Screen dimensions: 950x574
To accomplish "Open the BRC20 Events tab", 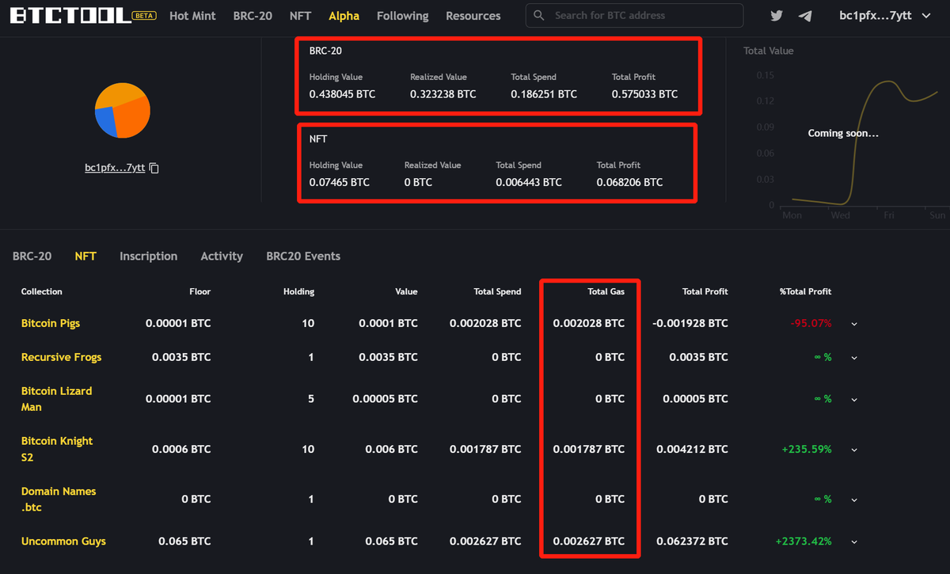I will tap(303, 256).
